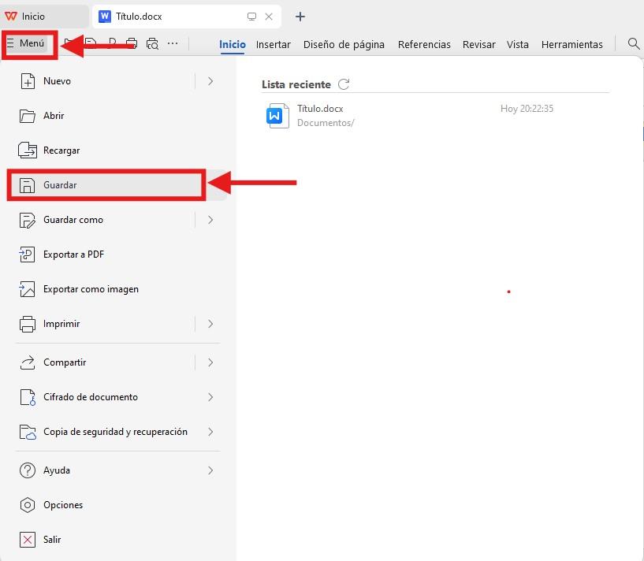Click the highlighted Guardar option

click(61, 184)
